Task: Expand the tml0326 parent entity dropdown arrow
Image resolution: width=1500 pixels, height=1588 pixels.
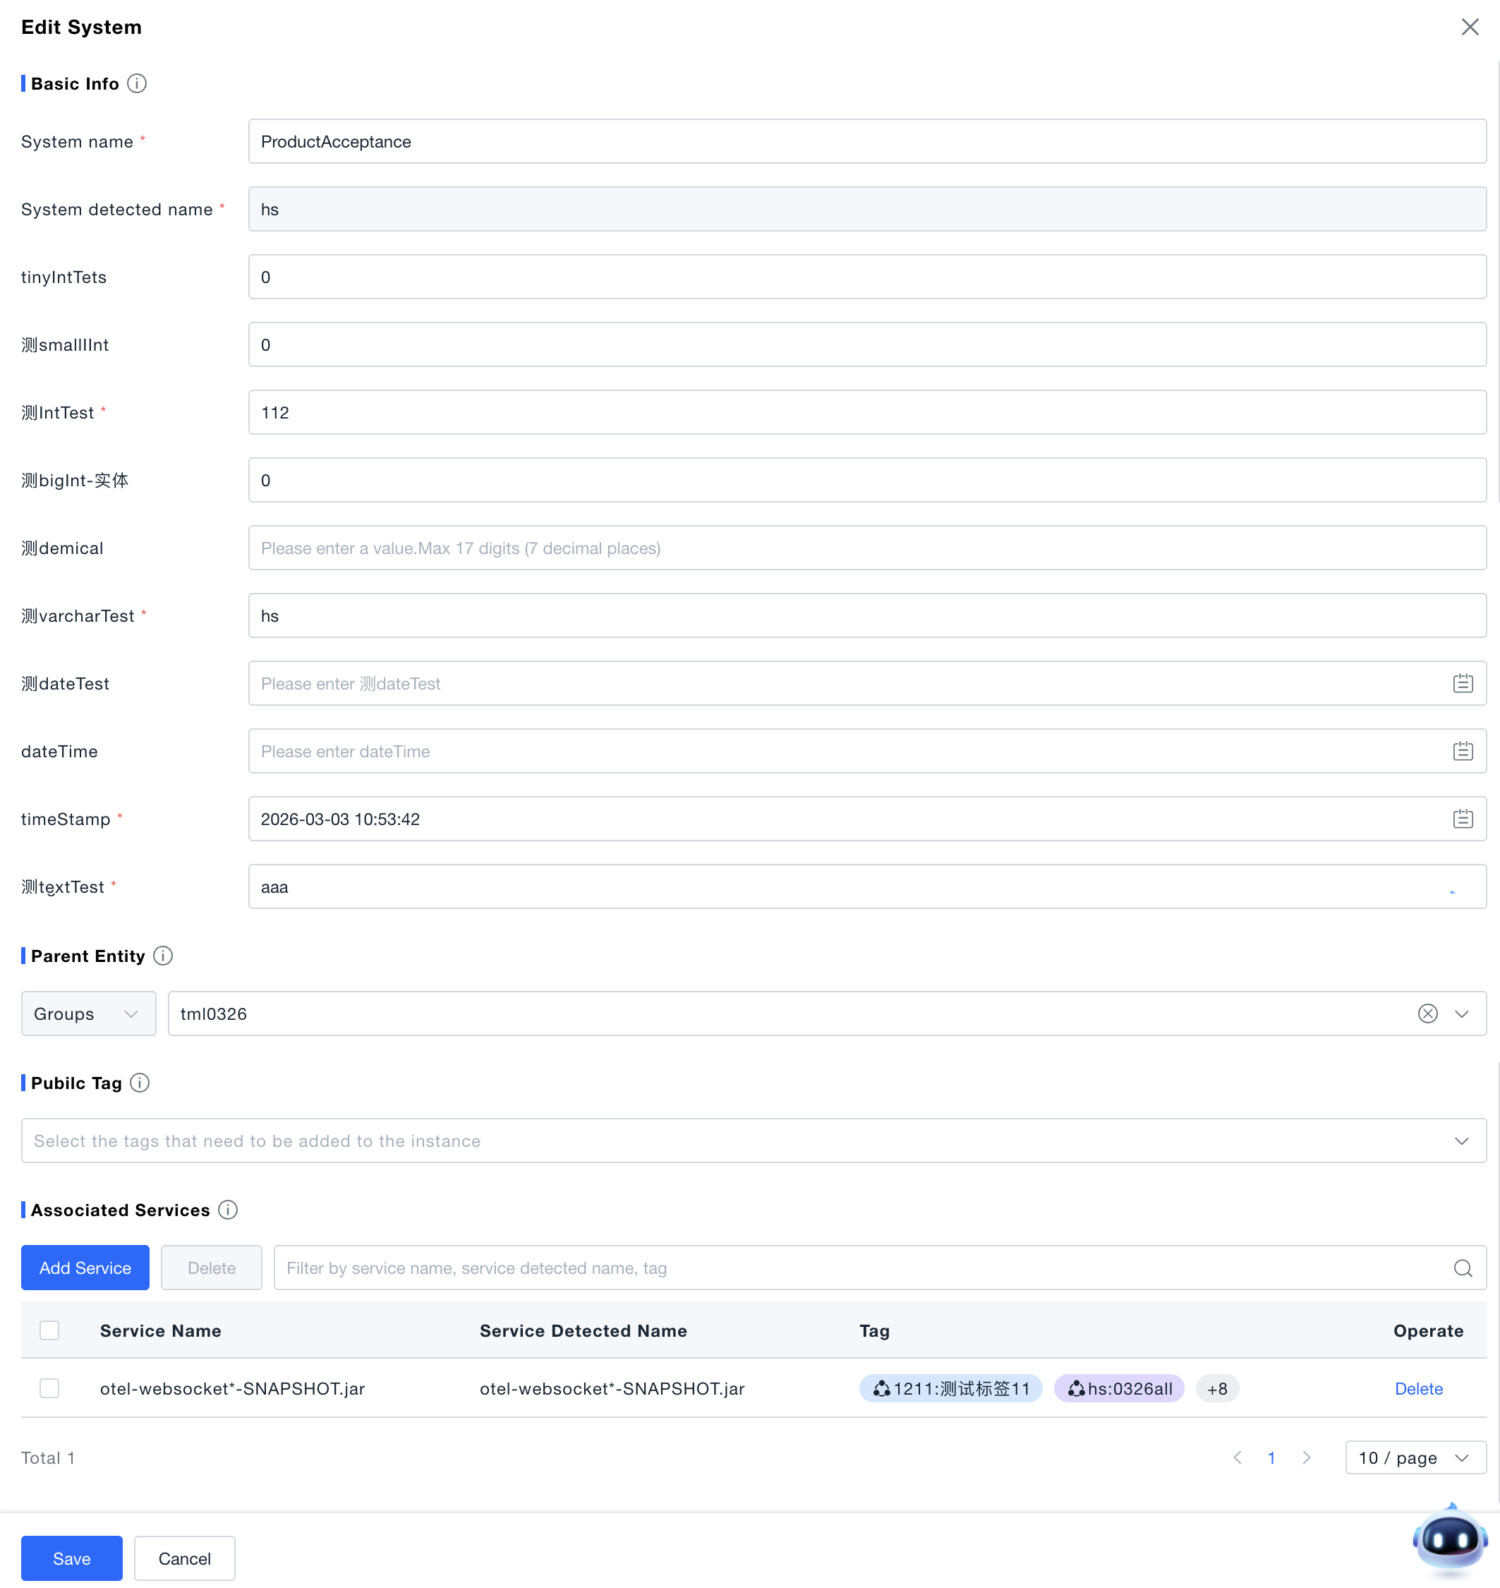Action: pyautogui.click(x=1462, y=1013)
